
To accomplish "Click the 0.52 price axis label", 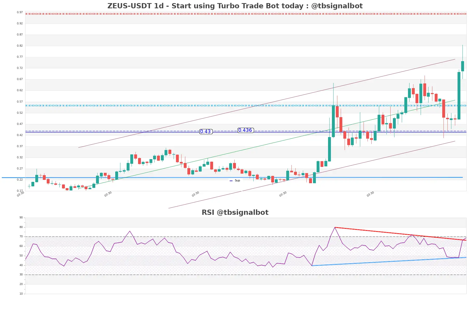I will [20, 113].
